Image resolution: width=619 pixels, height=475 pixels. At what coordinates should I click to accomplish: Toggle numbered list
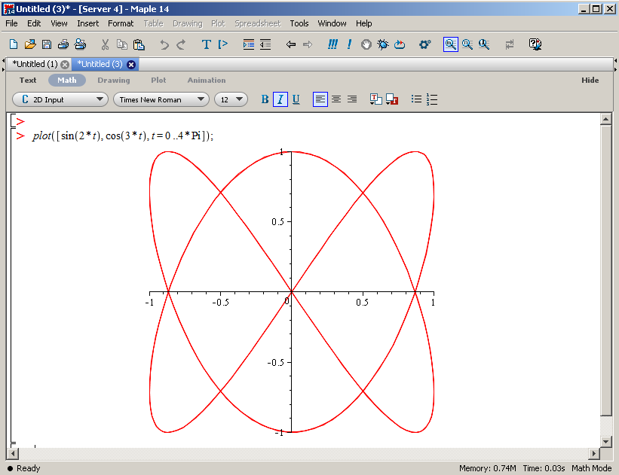coord(432,99)
